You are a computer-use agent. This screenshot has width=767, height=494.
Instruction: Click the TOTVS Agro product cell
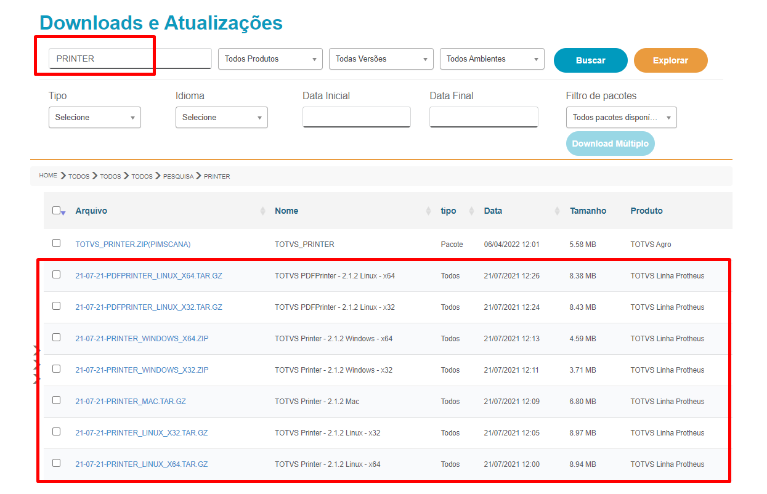[651, 245]
